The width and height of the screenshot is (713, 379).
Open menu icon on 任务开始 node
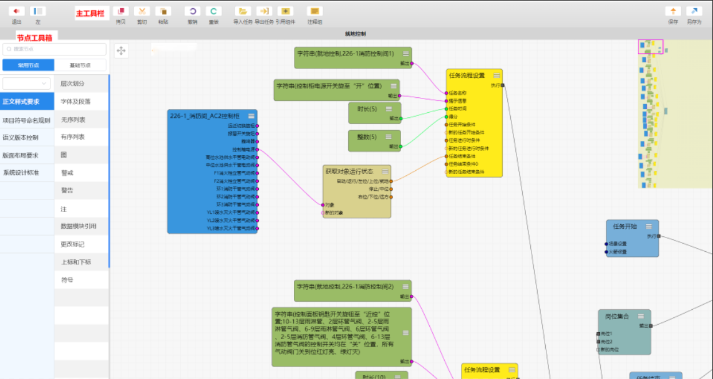(x=649, y=226)
